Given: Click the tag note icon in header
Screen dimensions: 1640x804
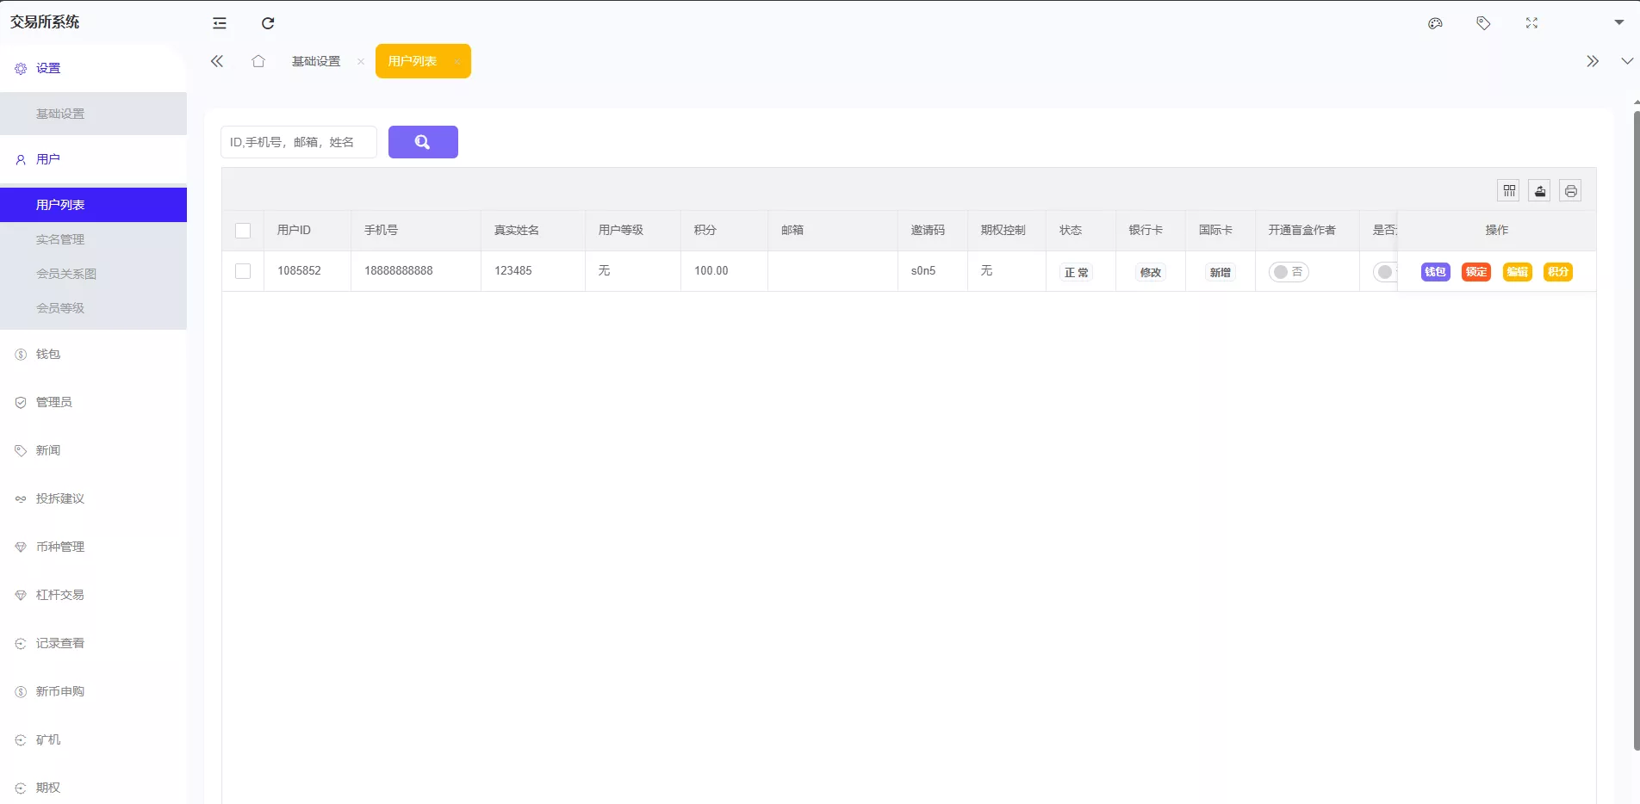Looking at the screenshot, I should click(1483, 23).
